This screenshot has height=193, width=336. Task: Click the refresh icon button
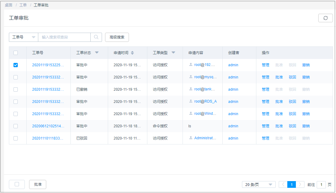pyautogui.click(x=325, y=18)
